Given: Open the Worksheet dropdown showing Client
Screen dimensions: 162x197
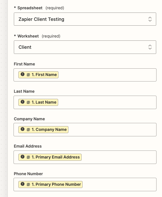Looking at the screenshot, I should click(x=85, y=47).
